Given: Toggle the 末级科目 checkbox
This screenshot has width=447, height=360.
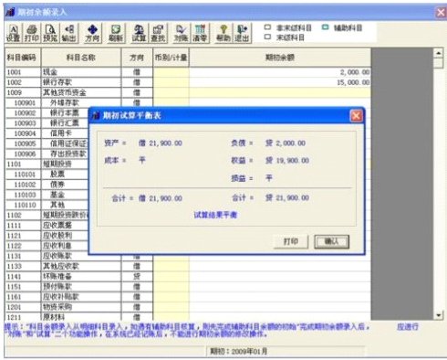Looking at the screenshot, I should 267,37.
